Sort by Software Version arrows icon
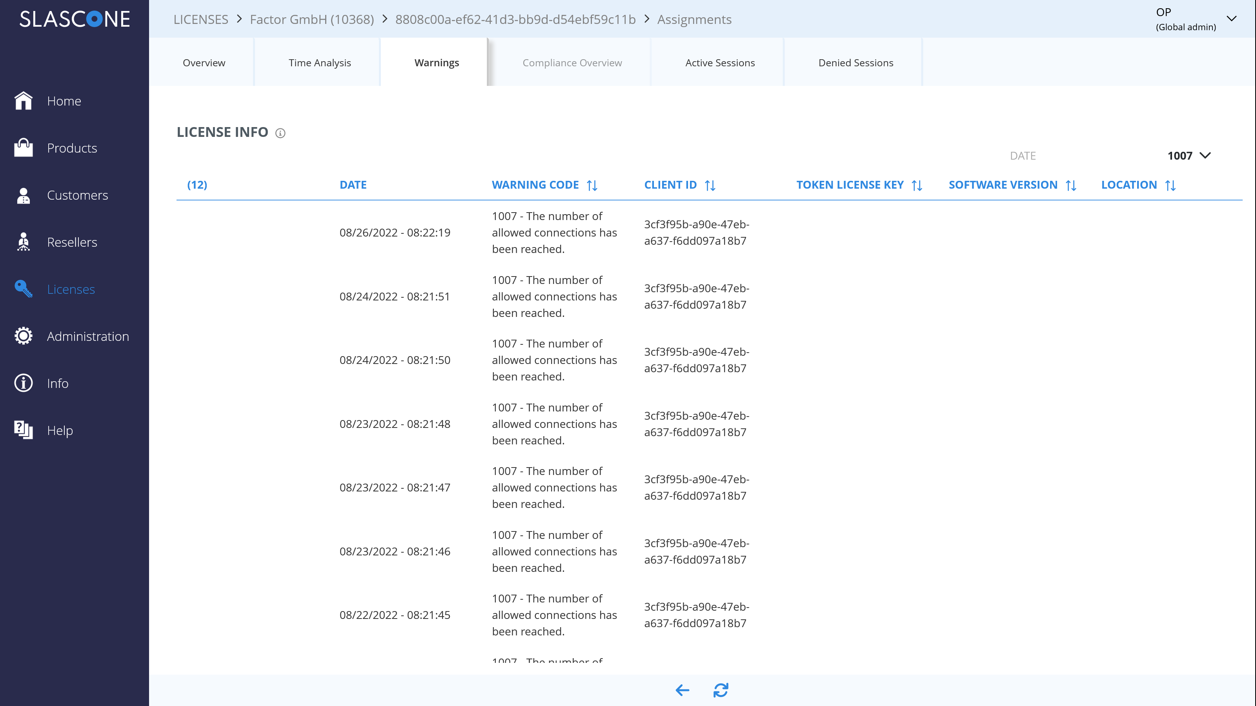Screen dimensions: 1256x706 (x=1071, y=185)
